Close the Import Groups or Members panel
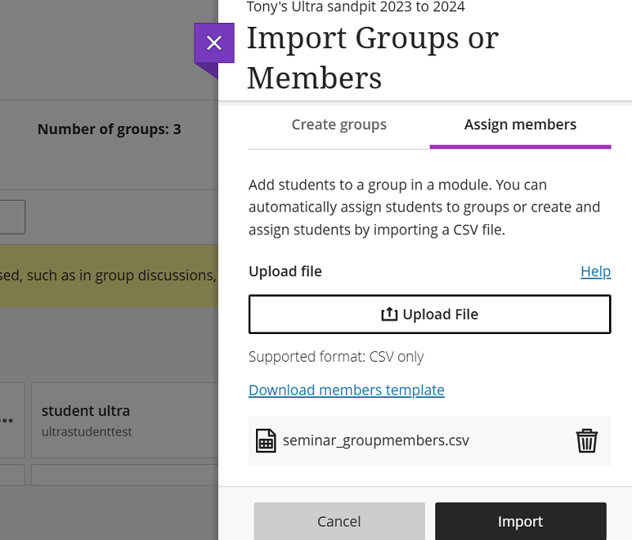Viewport: 632px width, 540px height. coord(214,43)
